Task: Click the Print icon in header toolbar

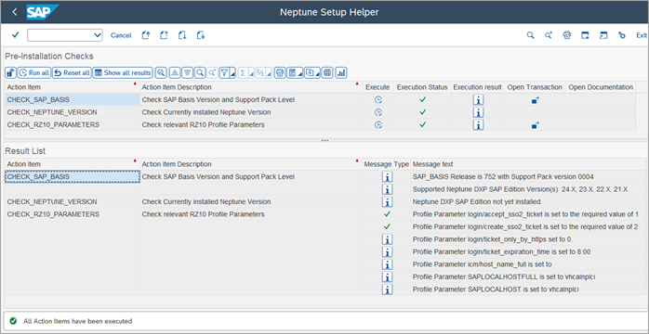Action: [x=567, y=35]
